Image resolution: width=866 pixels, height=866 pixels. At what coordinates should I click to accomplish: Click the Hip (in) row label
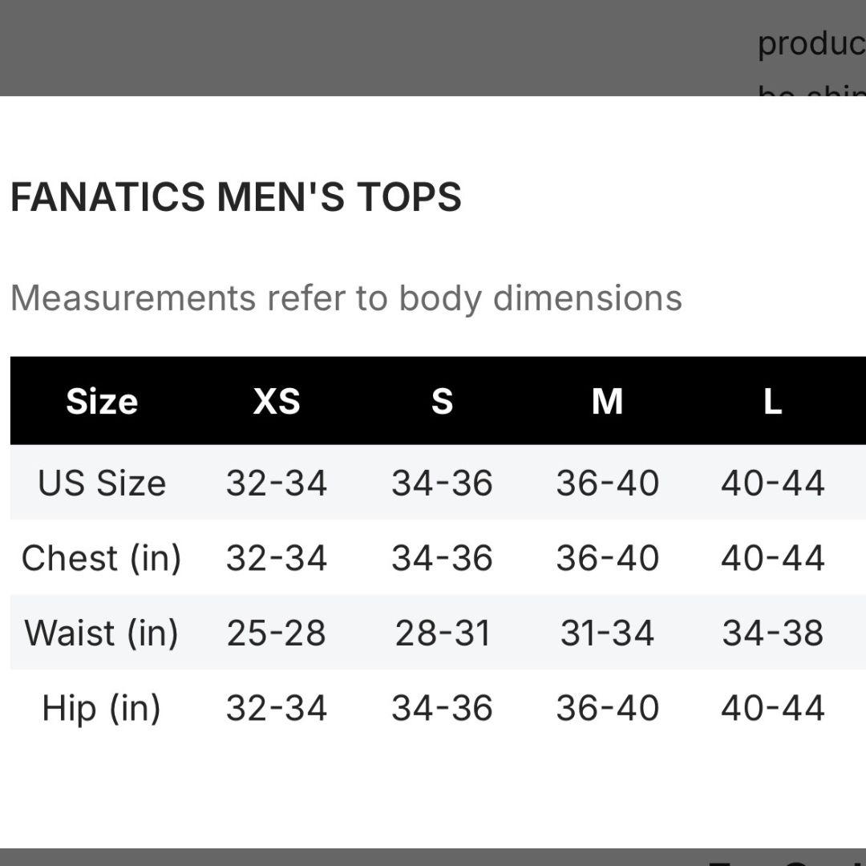102,708
